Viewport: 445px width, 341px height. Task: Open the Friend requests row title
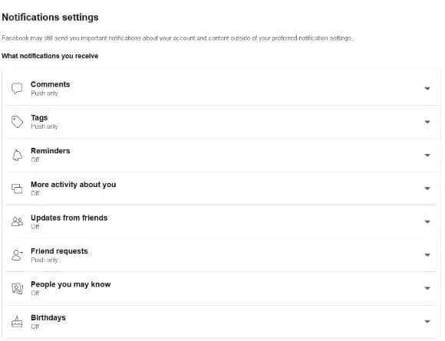59,251
